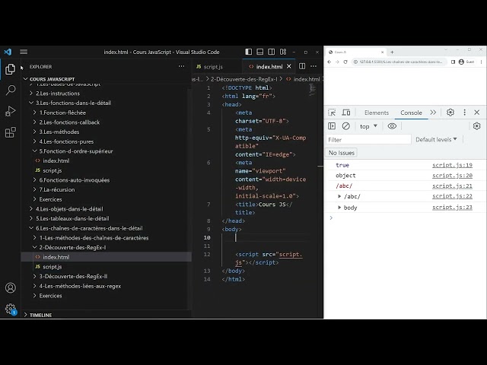This screenshot has height=365, width=487.
Task: Open index.html under 5.Fonction-d-ordre-supérieur
Action: point(56,160)
